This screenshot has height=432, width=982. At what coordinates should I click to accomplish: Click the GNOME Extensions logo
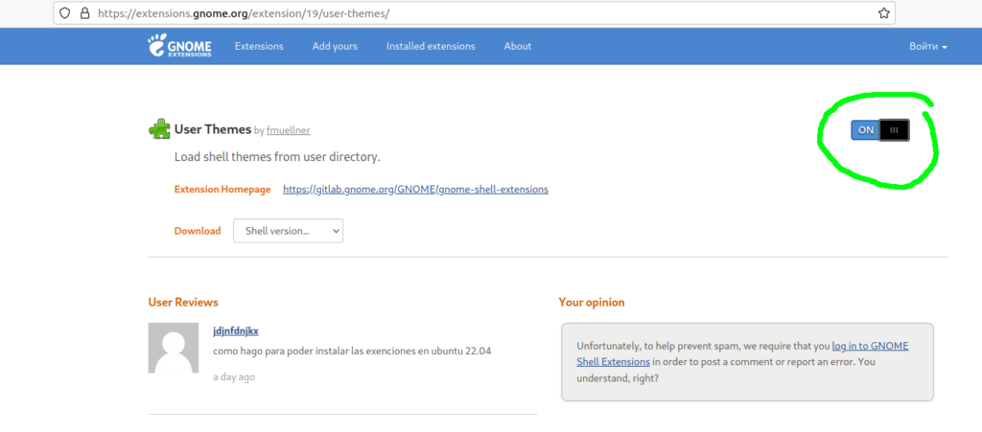click(179, 46)
